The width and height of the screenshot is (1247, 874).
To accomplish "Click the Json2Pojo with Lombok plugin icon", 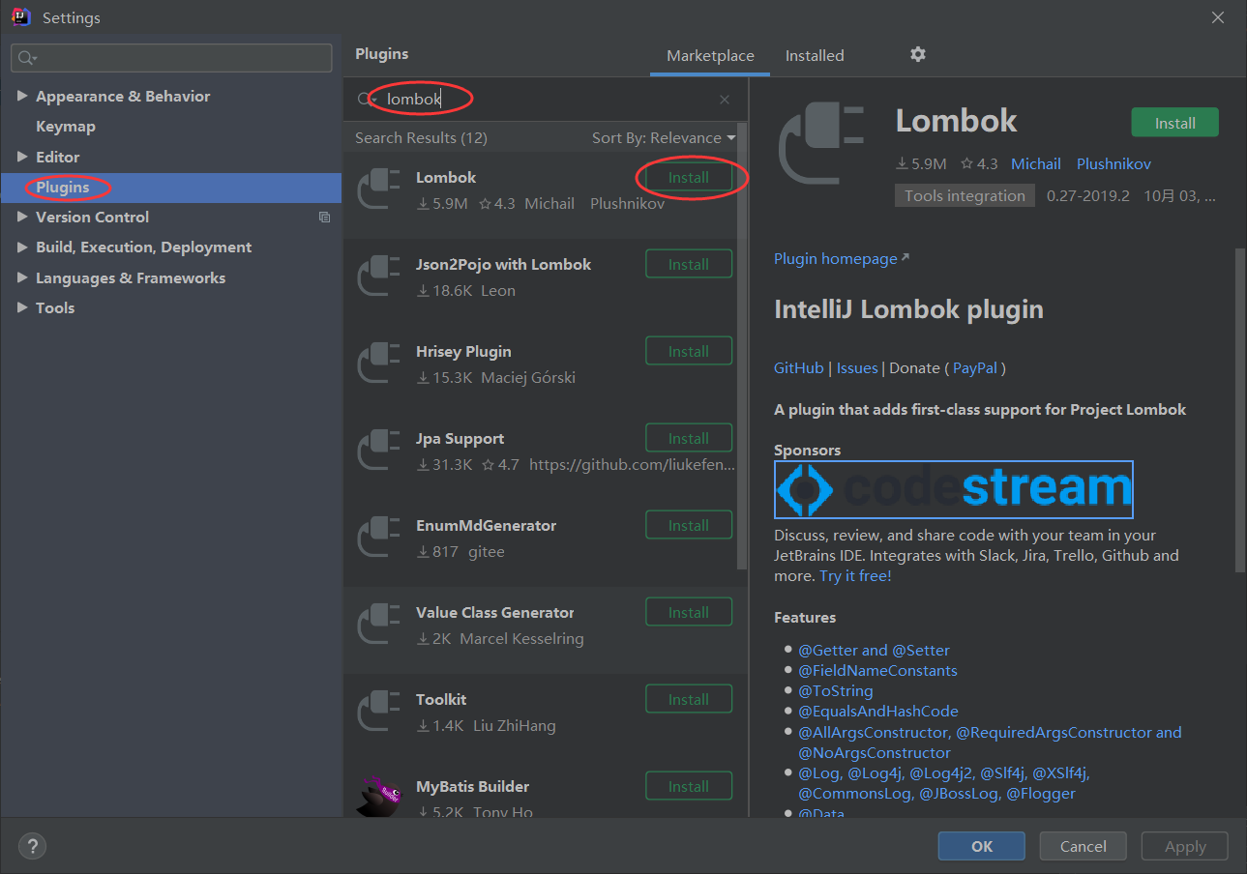I will click(379, 277).
